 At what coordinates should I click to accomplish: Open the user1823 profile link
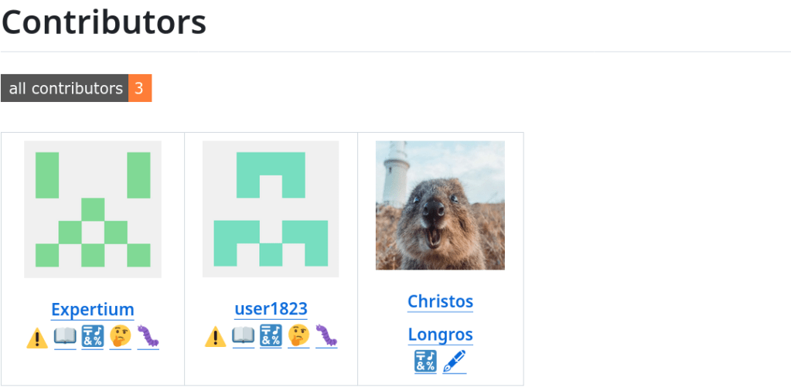(x=271, y=310)
